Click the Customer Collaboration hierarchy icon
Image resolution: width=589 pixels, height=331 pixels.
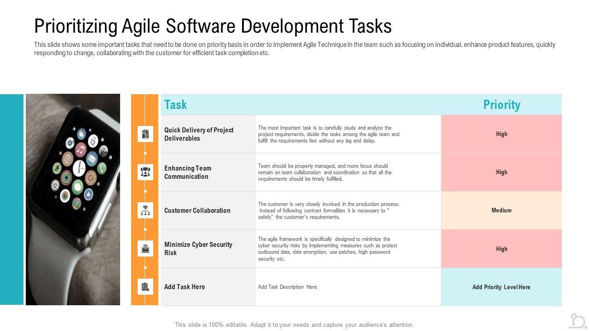145,210
